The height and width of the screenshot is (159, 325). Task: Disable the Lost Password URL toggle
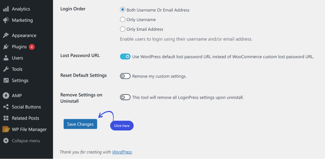pyautogui.click(x=125, y=56)
